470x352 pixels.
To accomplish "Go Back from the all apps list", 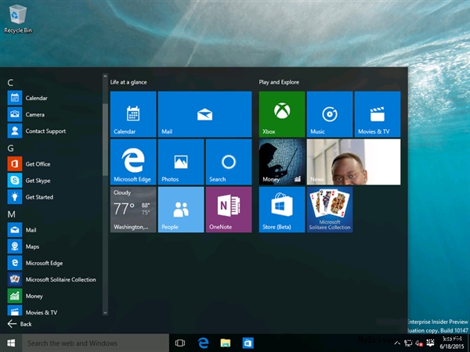I will point(20,324).
